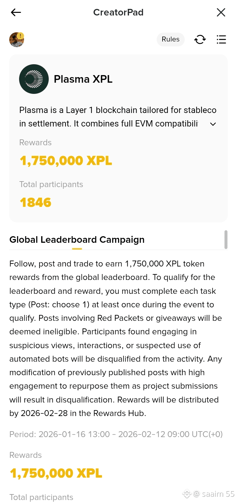The height and width of the screenshot is (502, 237).
Task: Select the Plasma XPL project title
Action: (83, 79)
